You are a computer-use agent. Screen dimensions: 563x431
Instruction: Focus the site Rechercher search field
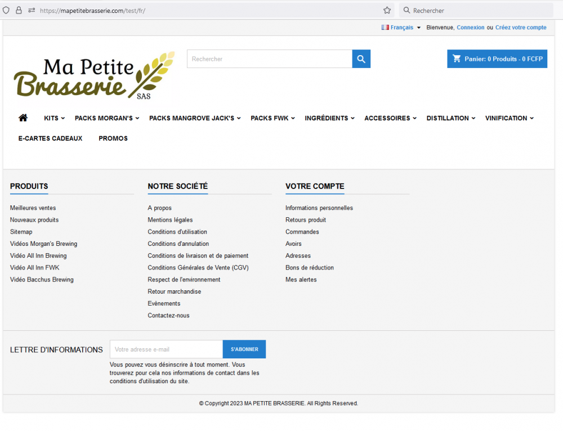coord(270,59)
